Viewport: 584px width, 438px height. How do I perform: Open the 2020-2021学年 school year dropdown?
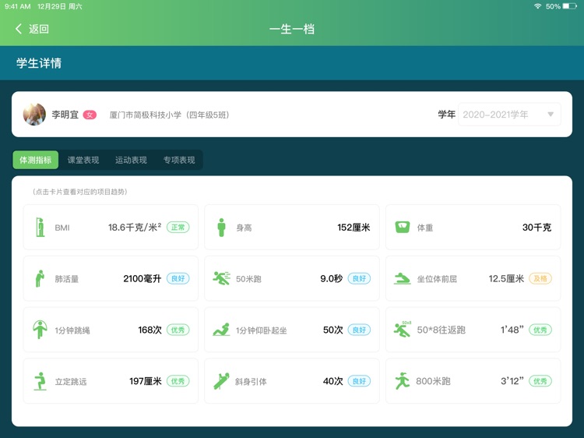(x=509, y=115)
